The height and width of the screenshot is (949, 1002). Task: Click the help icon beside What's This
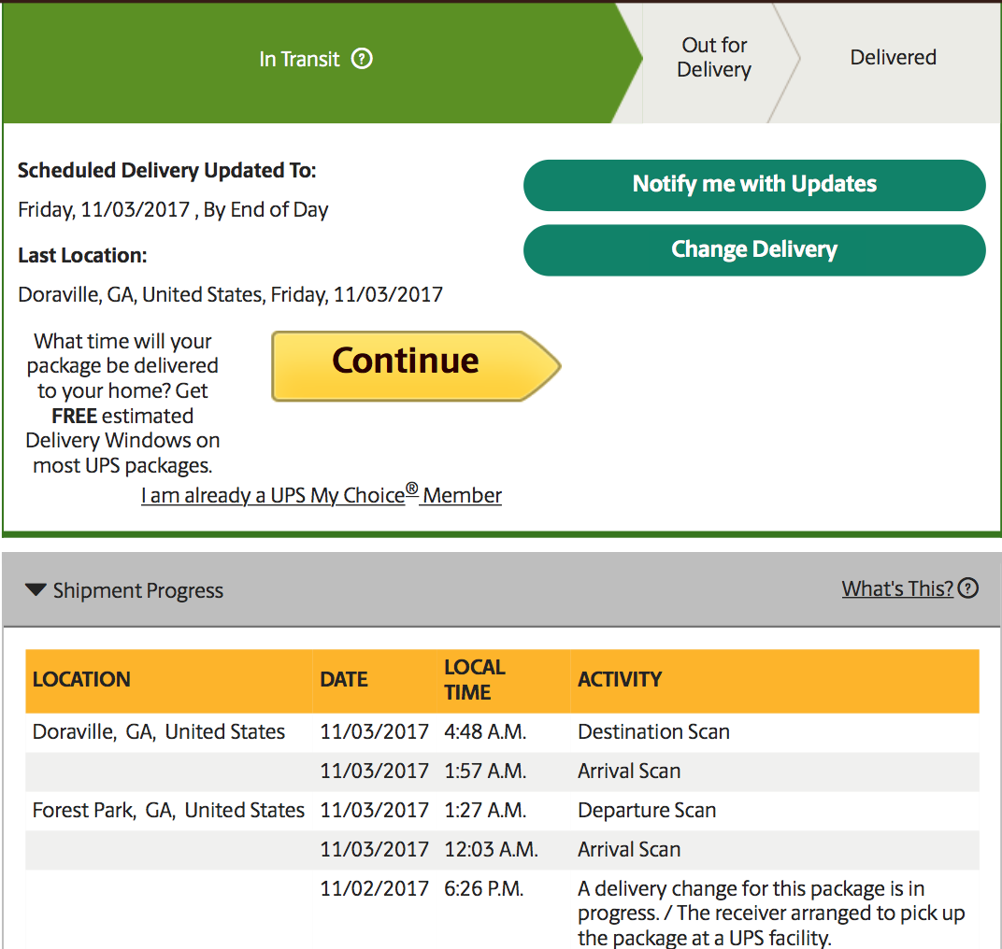pyautogui.click(x=968, y=588)
